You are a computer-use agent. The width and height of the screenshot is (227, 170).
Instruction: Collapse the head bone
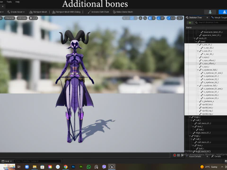point(196,42)
